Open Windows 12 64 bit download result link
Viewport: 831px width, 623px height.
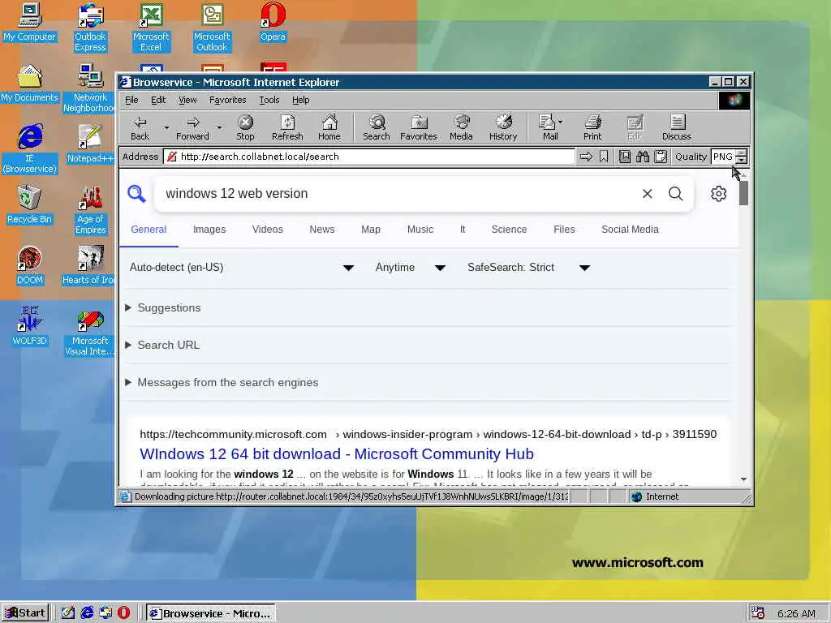click(x=337, y=454)
